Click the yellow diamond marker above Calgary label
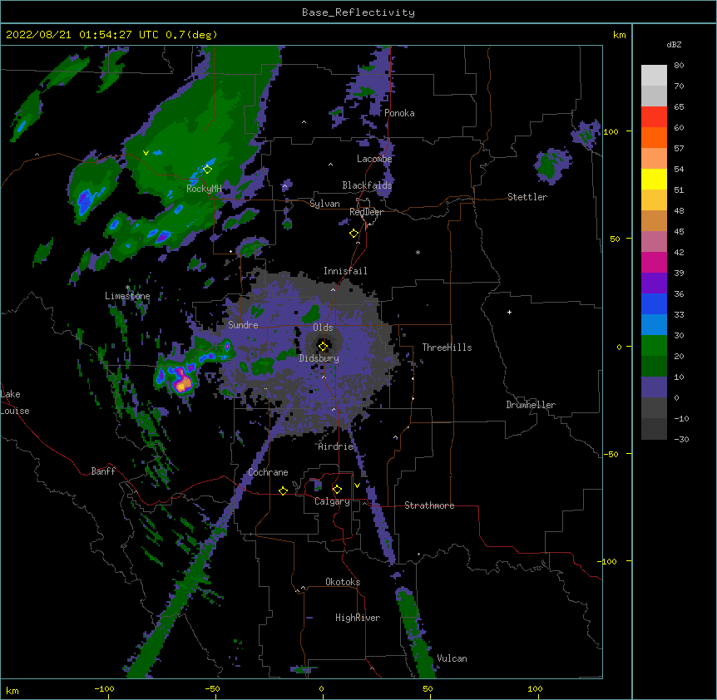717x700 pixels. click(x=337, y=490)
